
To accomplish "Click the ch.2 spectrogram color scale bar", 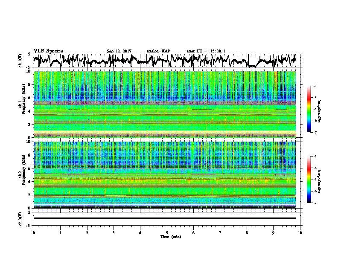I will click(x=309, y=180).
